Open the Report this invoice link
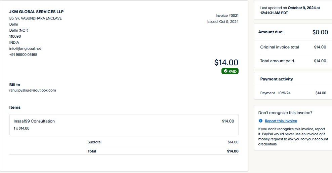The width and height of the screenshot is (332, 173). (281, 121)
